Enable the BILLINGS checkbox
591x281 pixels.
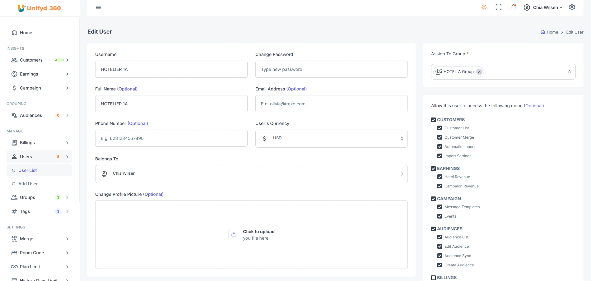point(433,278)
